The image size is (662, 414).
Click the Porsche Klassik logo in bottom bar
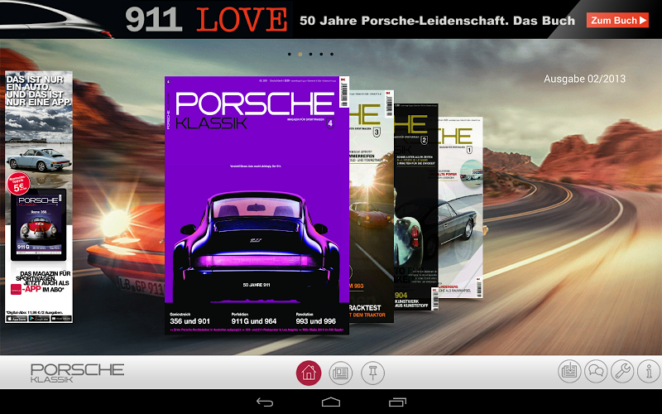77,373
